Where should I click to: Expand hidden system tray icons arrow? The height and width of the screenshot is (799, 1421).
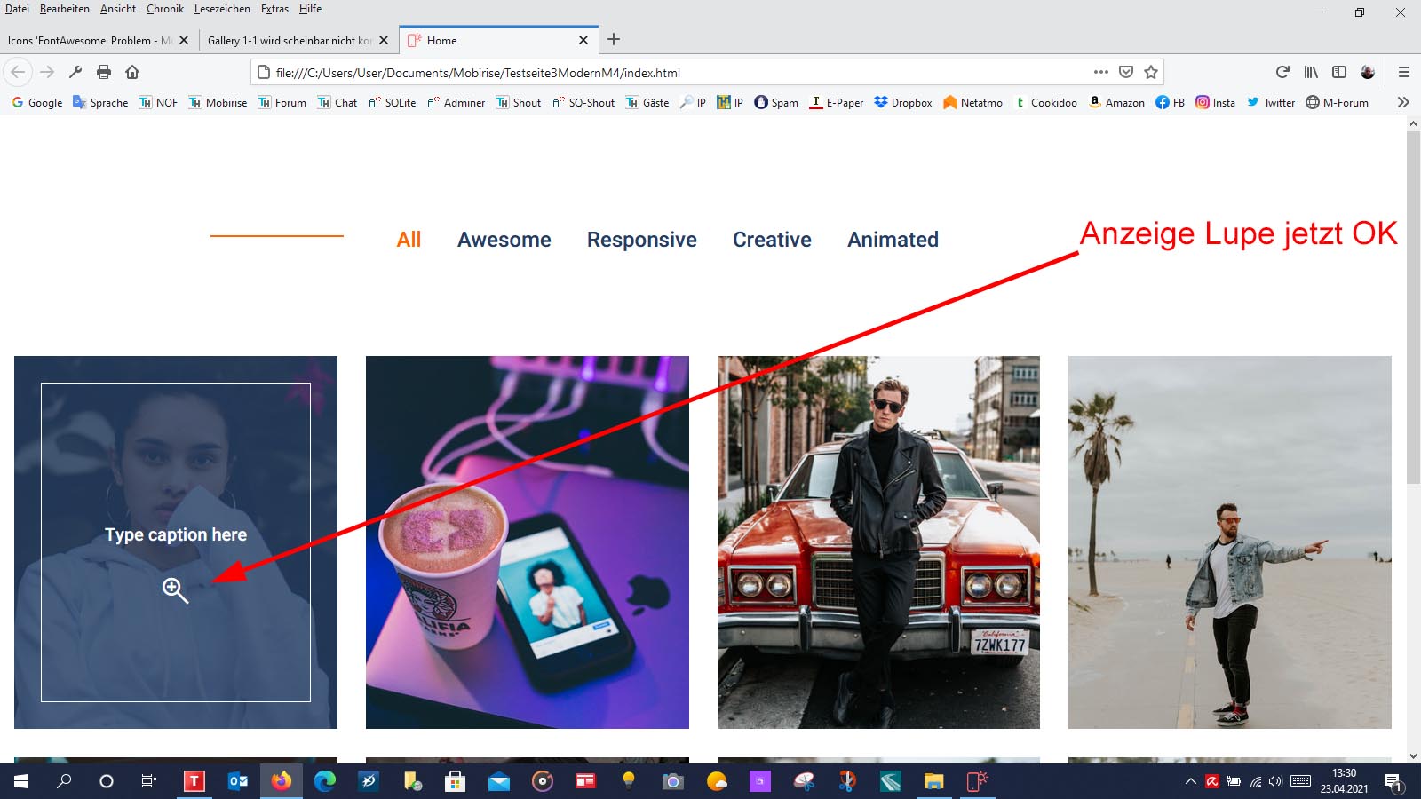[1190, 781]
